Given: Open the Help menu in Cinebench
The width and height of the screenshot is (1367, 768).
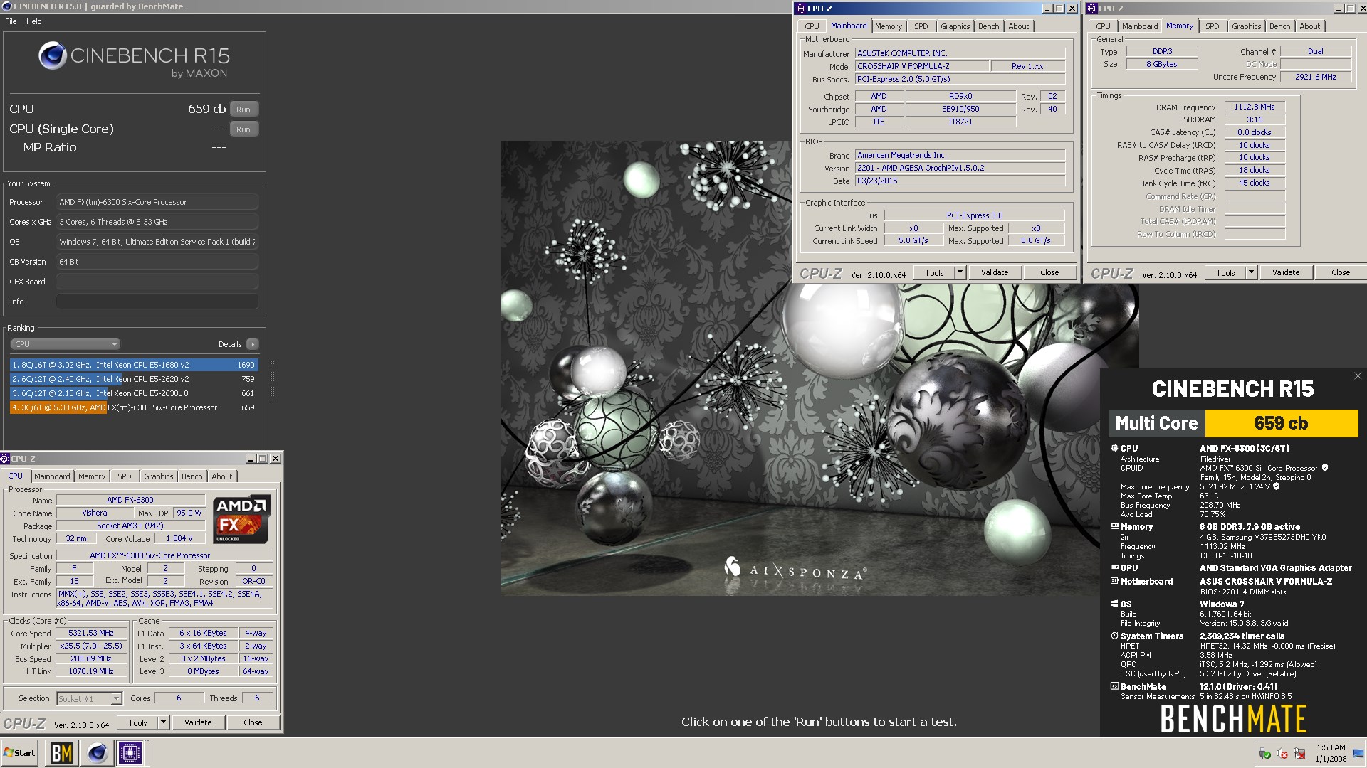Looking at the screenshot, I should click(x=34, y=21).
